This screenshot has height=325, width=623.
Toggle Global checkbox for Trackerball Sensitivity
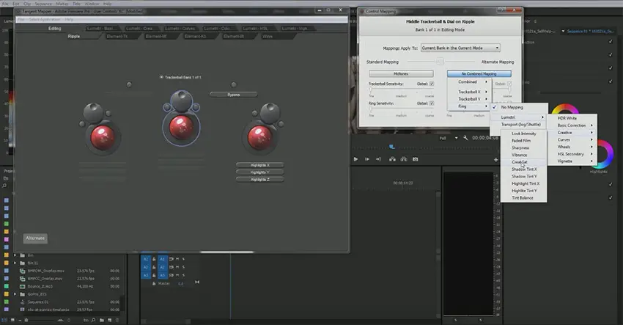pos(432,84)
